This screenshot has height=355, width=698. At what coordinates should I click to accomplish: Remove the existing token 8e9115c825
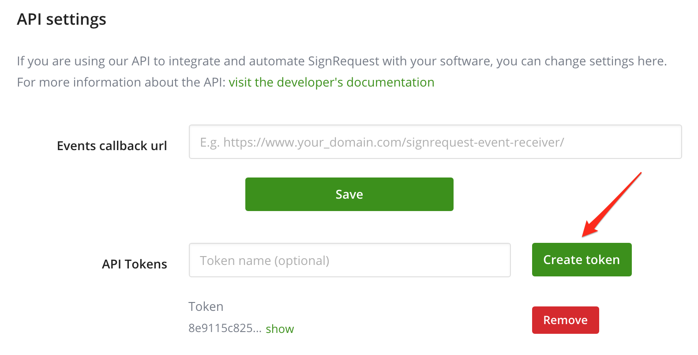(x=565, y=320)
